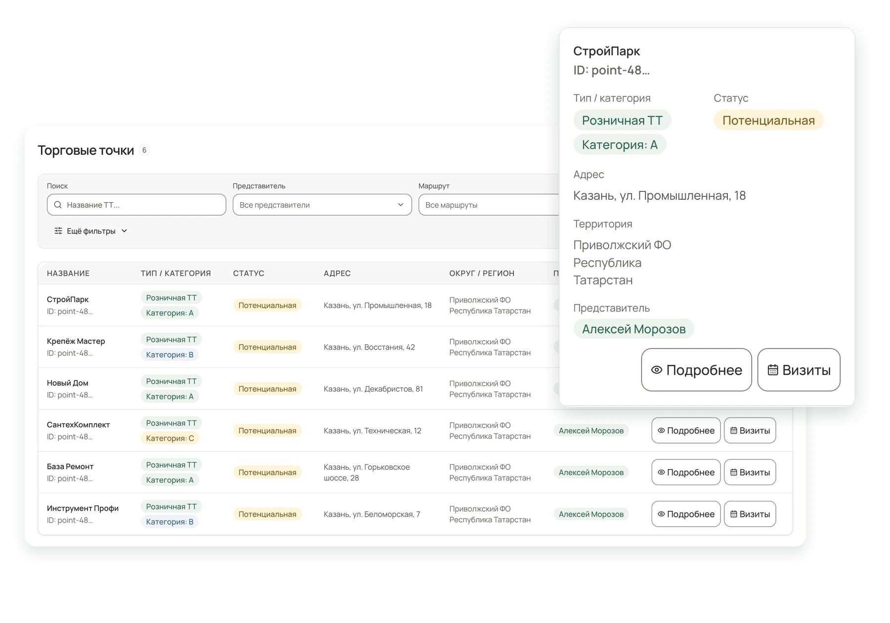Select the Новый Дом row name
Image resolution: width=890 pixels, height=623 pixels.
click(x=67, y=383)
